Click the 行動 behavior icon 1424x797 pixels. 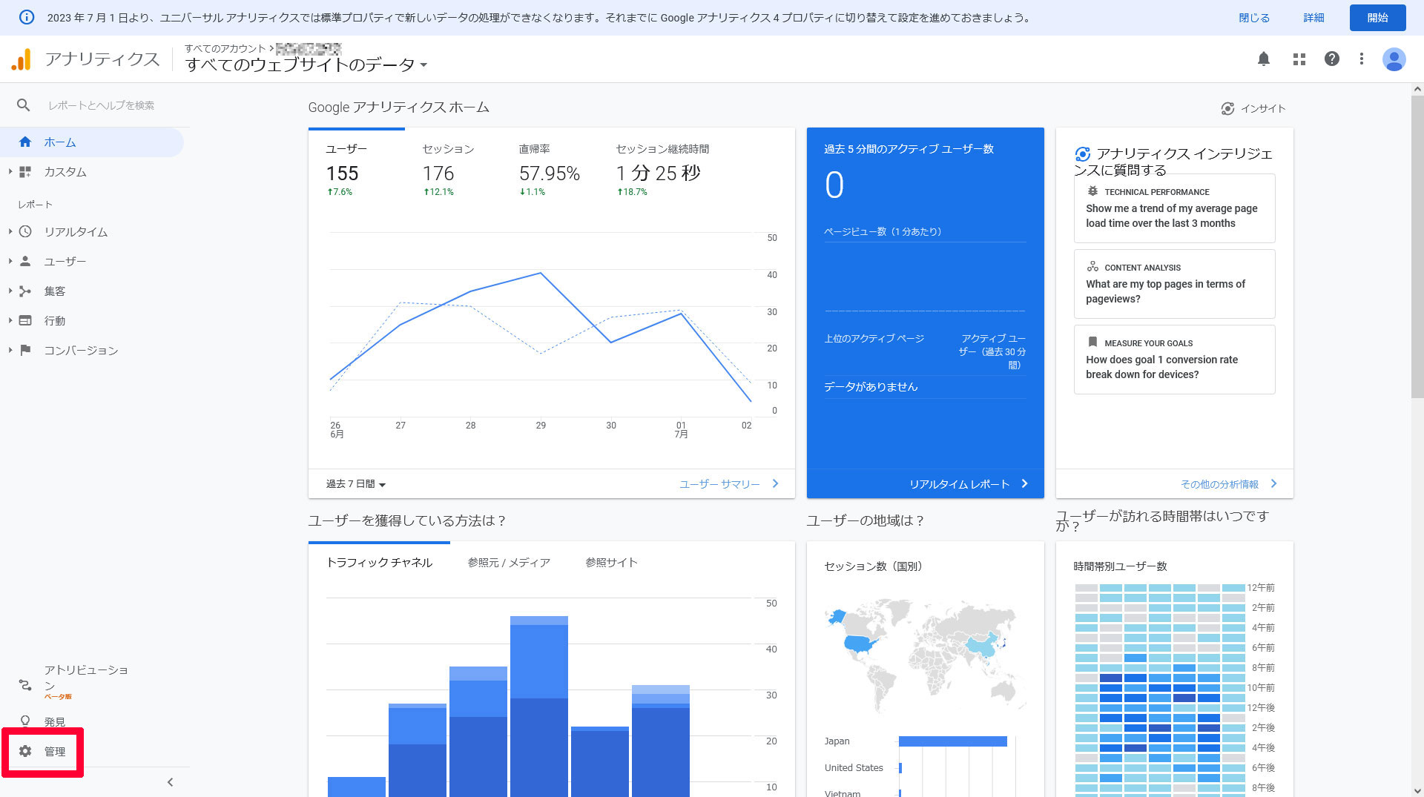25,321
